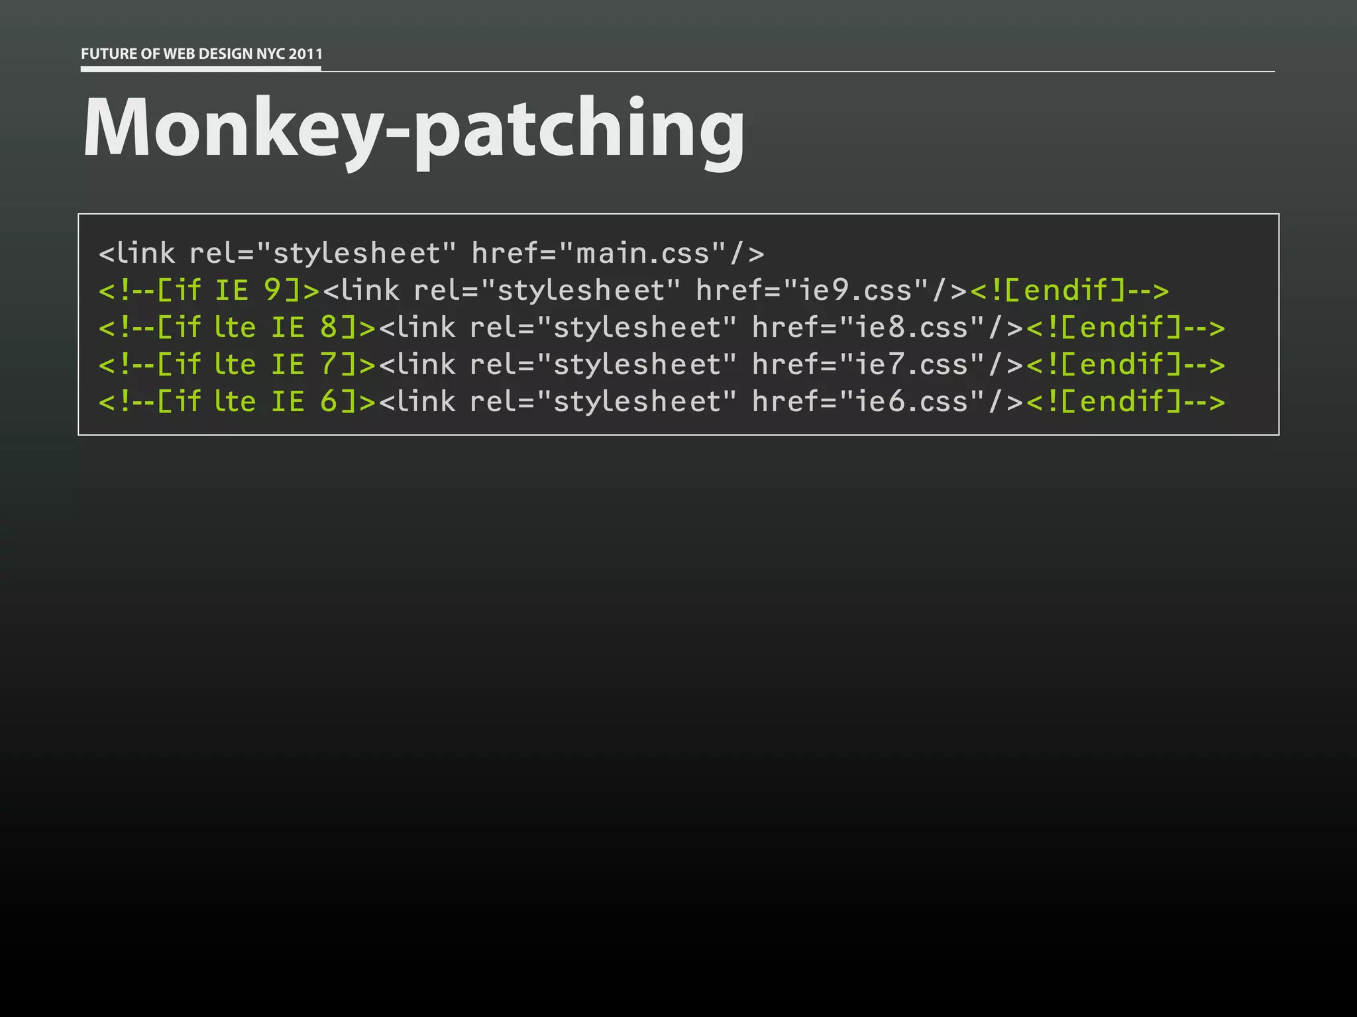This screenshot has height=1017, width=1357.
Task: Click rel="stylesheet" on the ie9.css line
Action: (547, 290)
